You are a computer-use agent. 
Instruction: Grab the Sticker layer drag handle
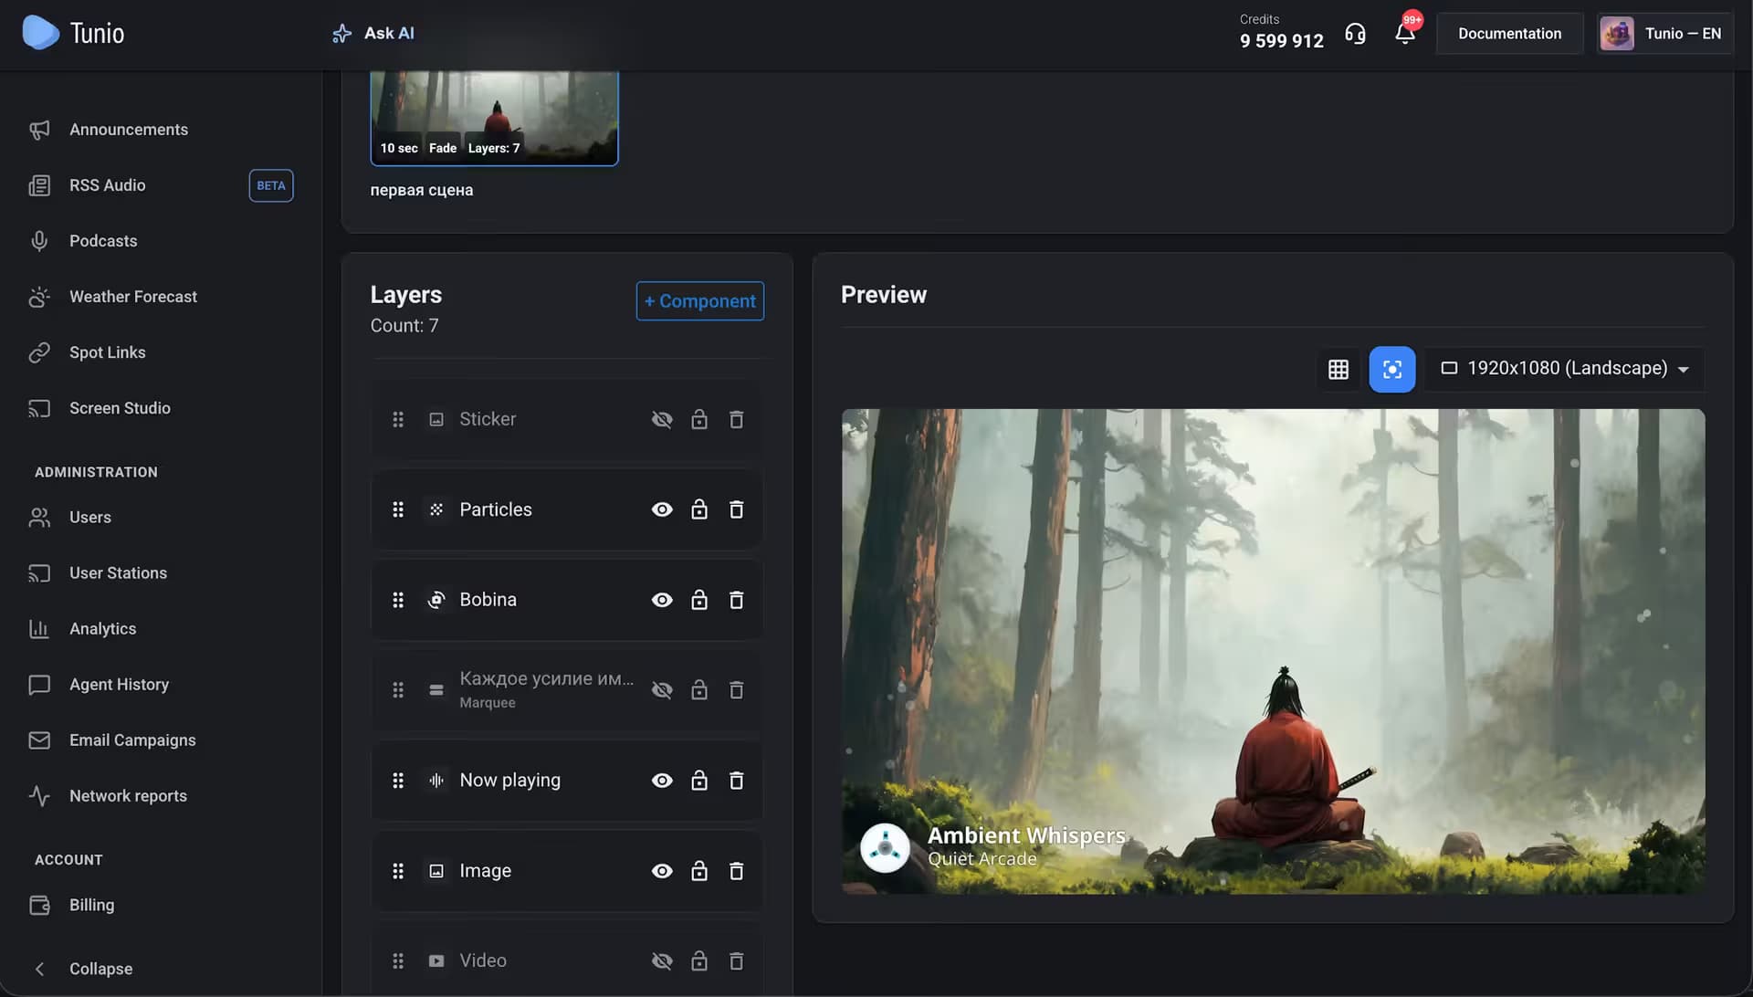coord(398,420)
